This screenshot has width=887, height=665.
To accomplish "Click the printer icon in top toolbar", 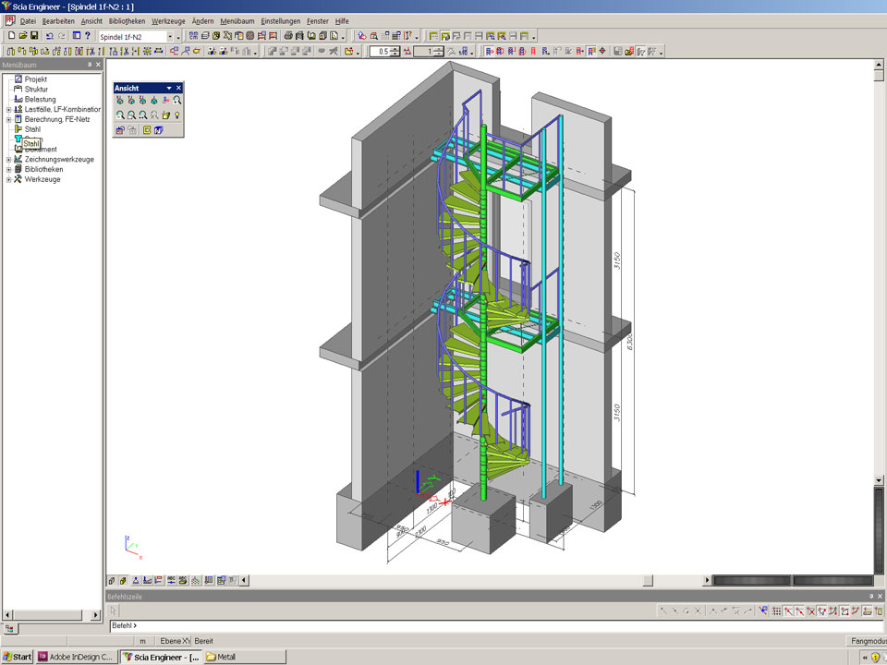I will 288,36.
